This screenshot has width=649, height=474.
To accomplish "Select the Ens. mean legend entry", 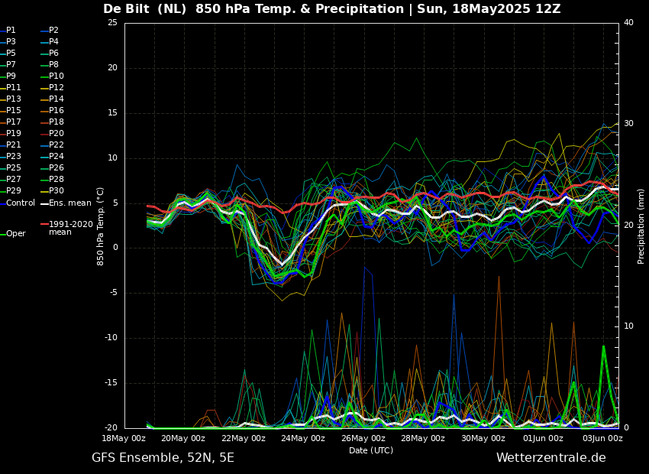I will (69, 203).
